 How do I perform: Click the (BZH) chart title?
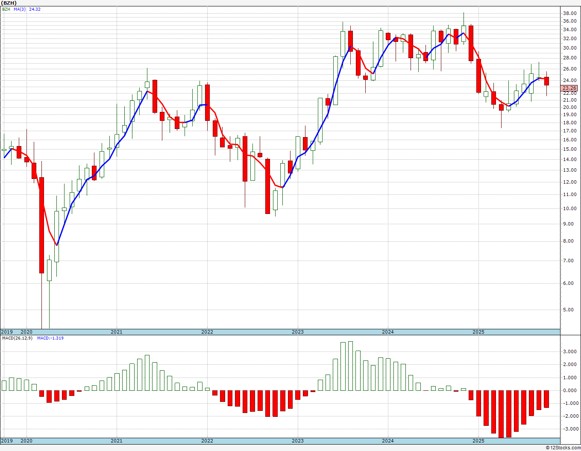pyautogui.click(x=9, y=3)
